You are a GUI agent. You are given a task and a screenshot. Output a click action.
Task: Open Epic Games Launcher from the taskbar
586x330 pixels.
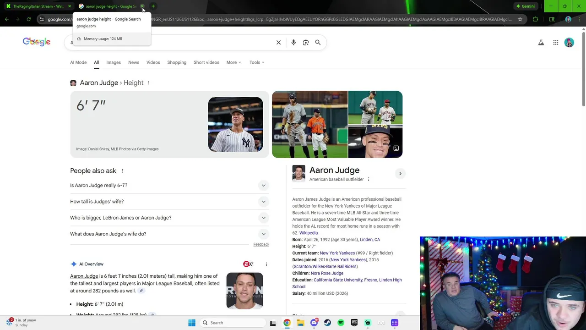[354, 323]
